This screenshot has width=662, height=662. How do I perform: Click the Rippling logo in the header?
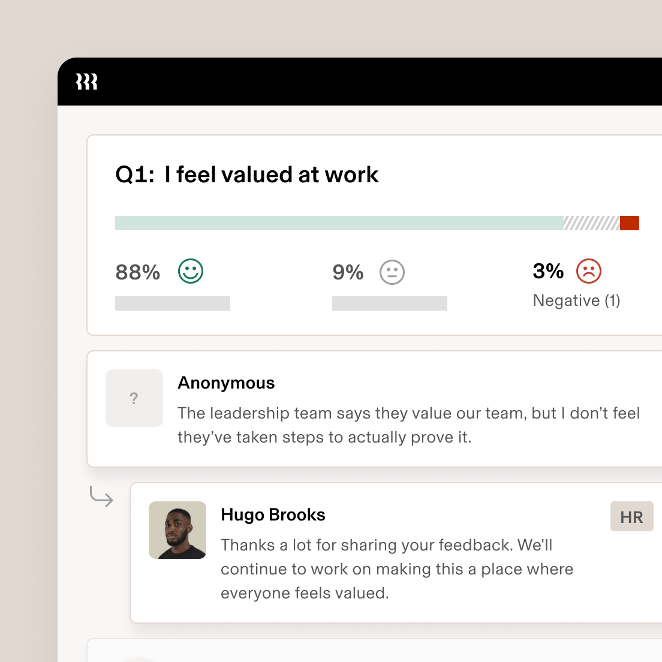pos(86,82)
